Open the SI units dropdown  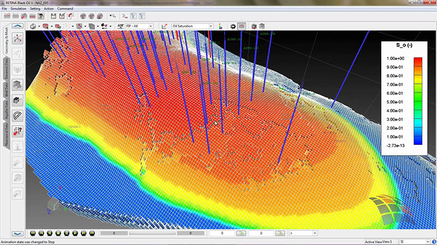pos(414,242)
